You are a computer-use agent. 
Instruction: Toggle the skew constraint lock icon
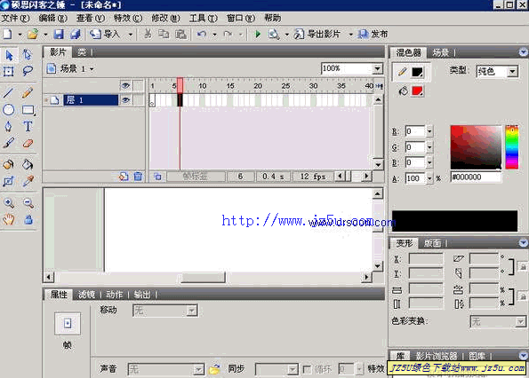coord(523,267)
